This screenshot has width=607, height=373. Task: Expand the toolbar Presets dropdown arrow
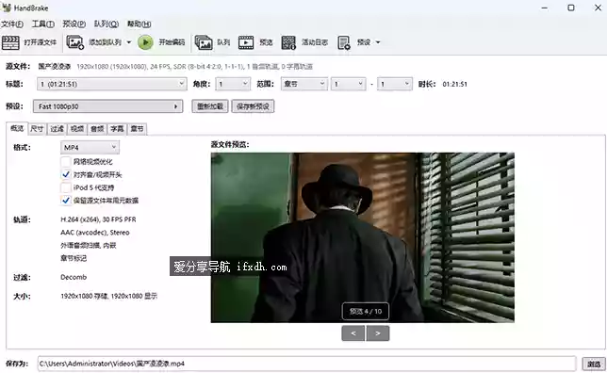pyautogui.click(x=378, y=42)
